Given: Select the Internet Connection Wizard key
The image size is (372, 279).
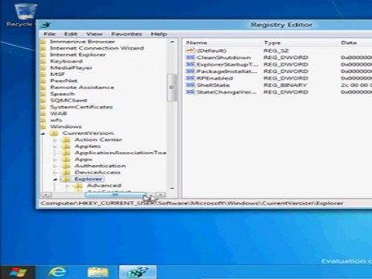Looking at the screenshot, I should (x=97, y=48).
